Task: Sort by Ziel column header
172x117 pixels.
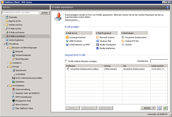Action: 136,66
